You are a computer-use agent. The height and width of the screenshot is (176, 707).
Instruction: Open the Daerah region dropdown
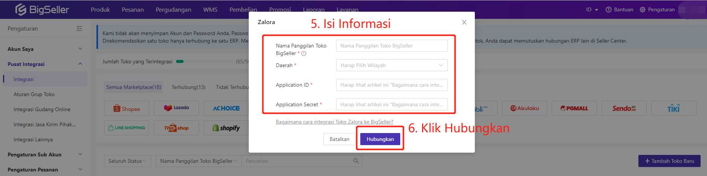point(392,65)
